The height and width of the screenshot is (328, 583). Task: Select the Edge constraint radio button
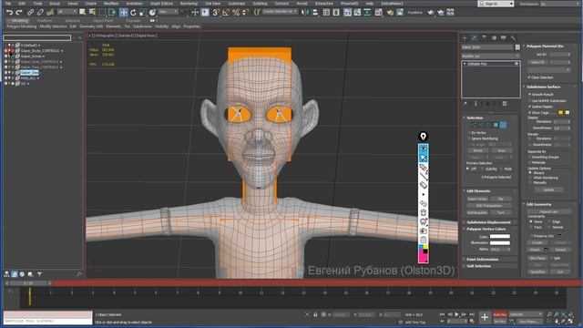(549, 221)
